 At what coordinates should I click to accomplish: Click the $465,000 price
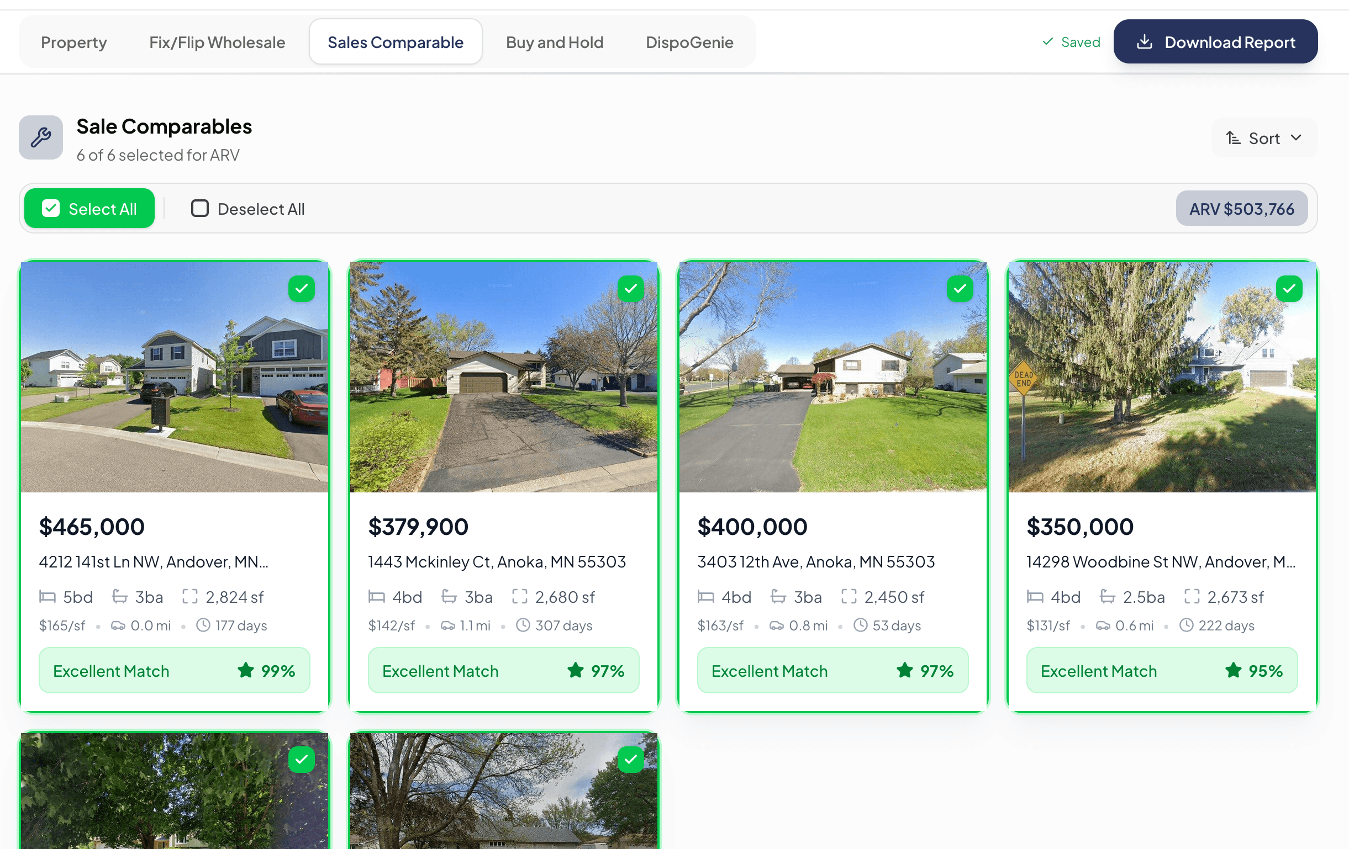tap(92, 527)
